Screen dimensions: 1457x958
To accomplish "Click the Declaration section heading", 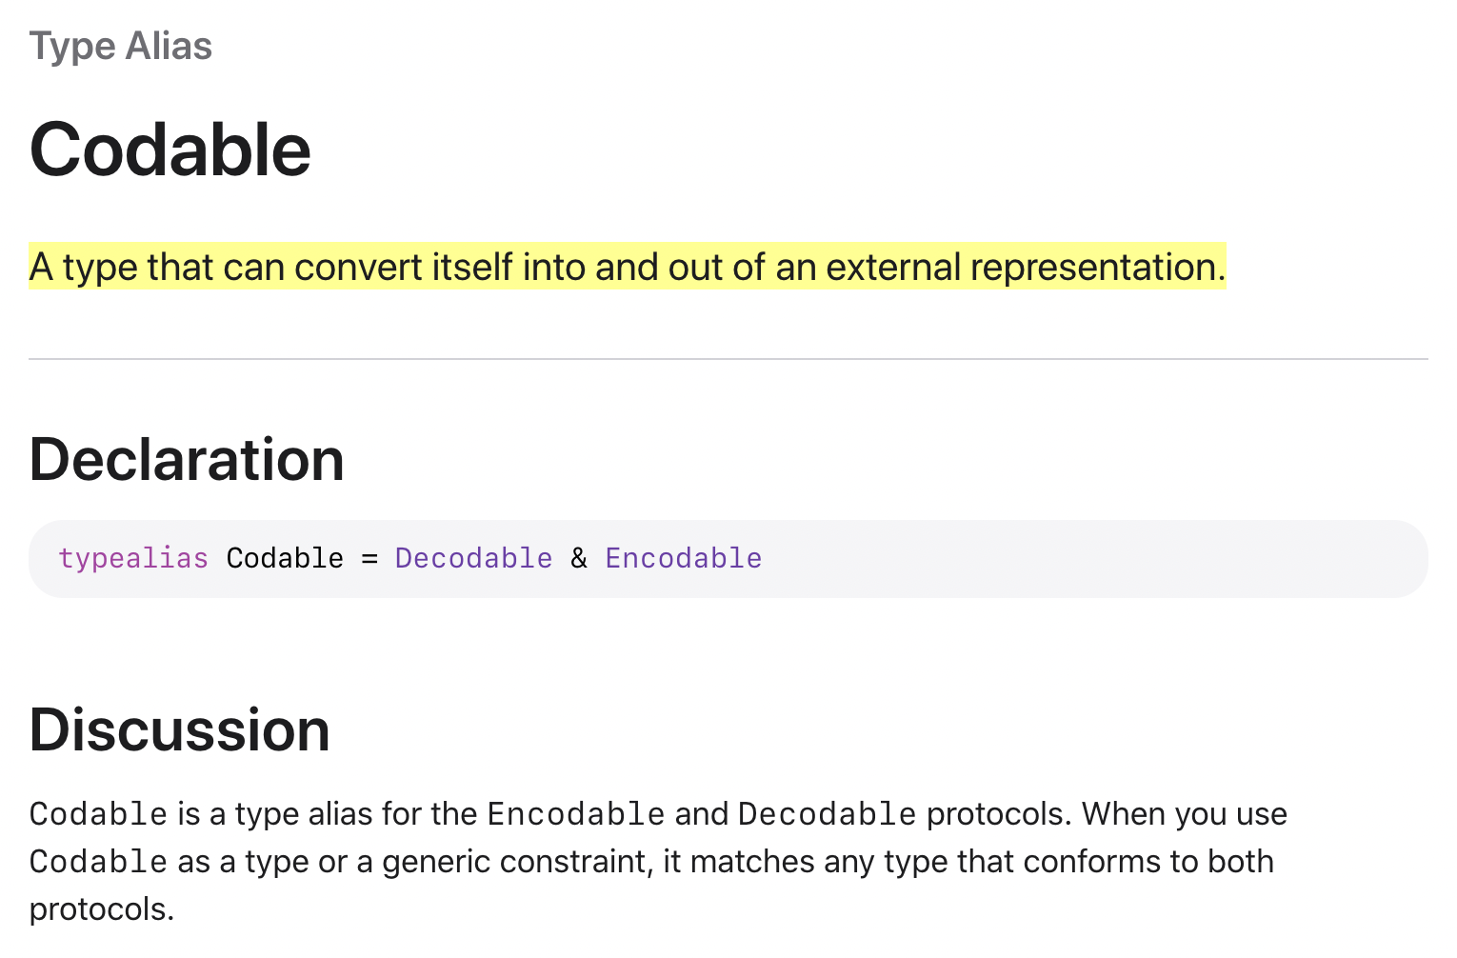I will click(187, 460).
